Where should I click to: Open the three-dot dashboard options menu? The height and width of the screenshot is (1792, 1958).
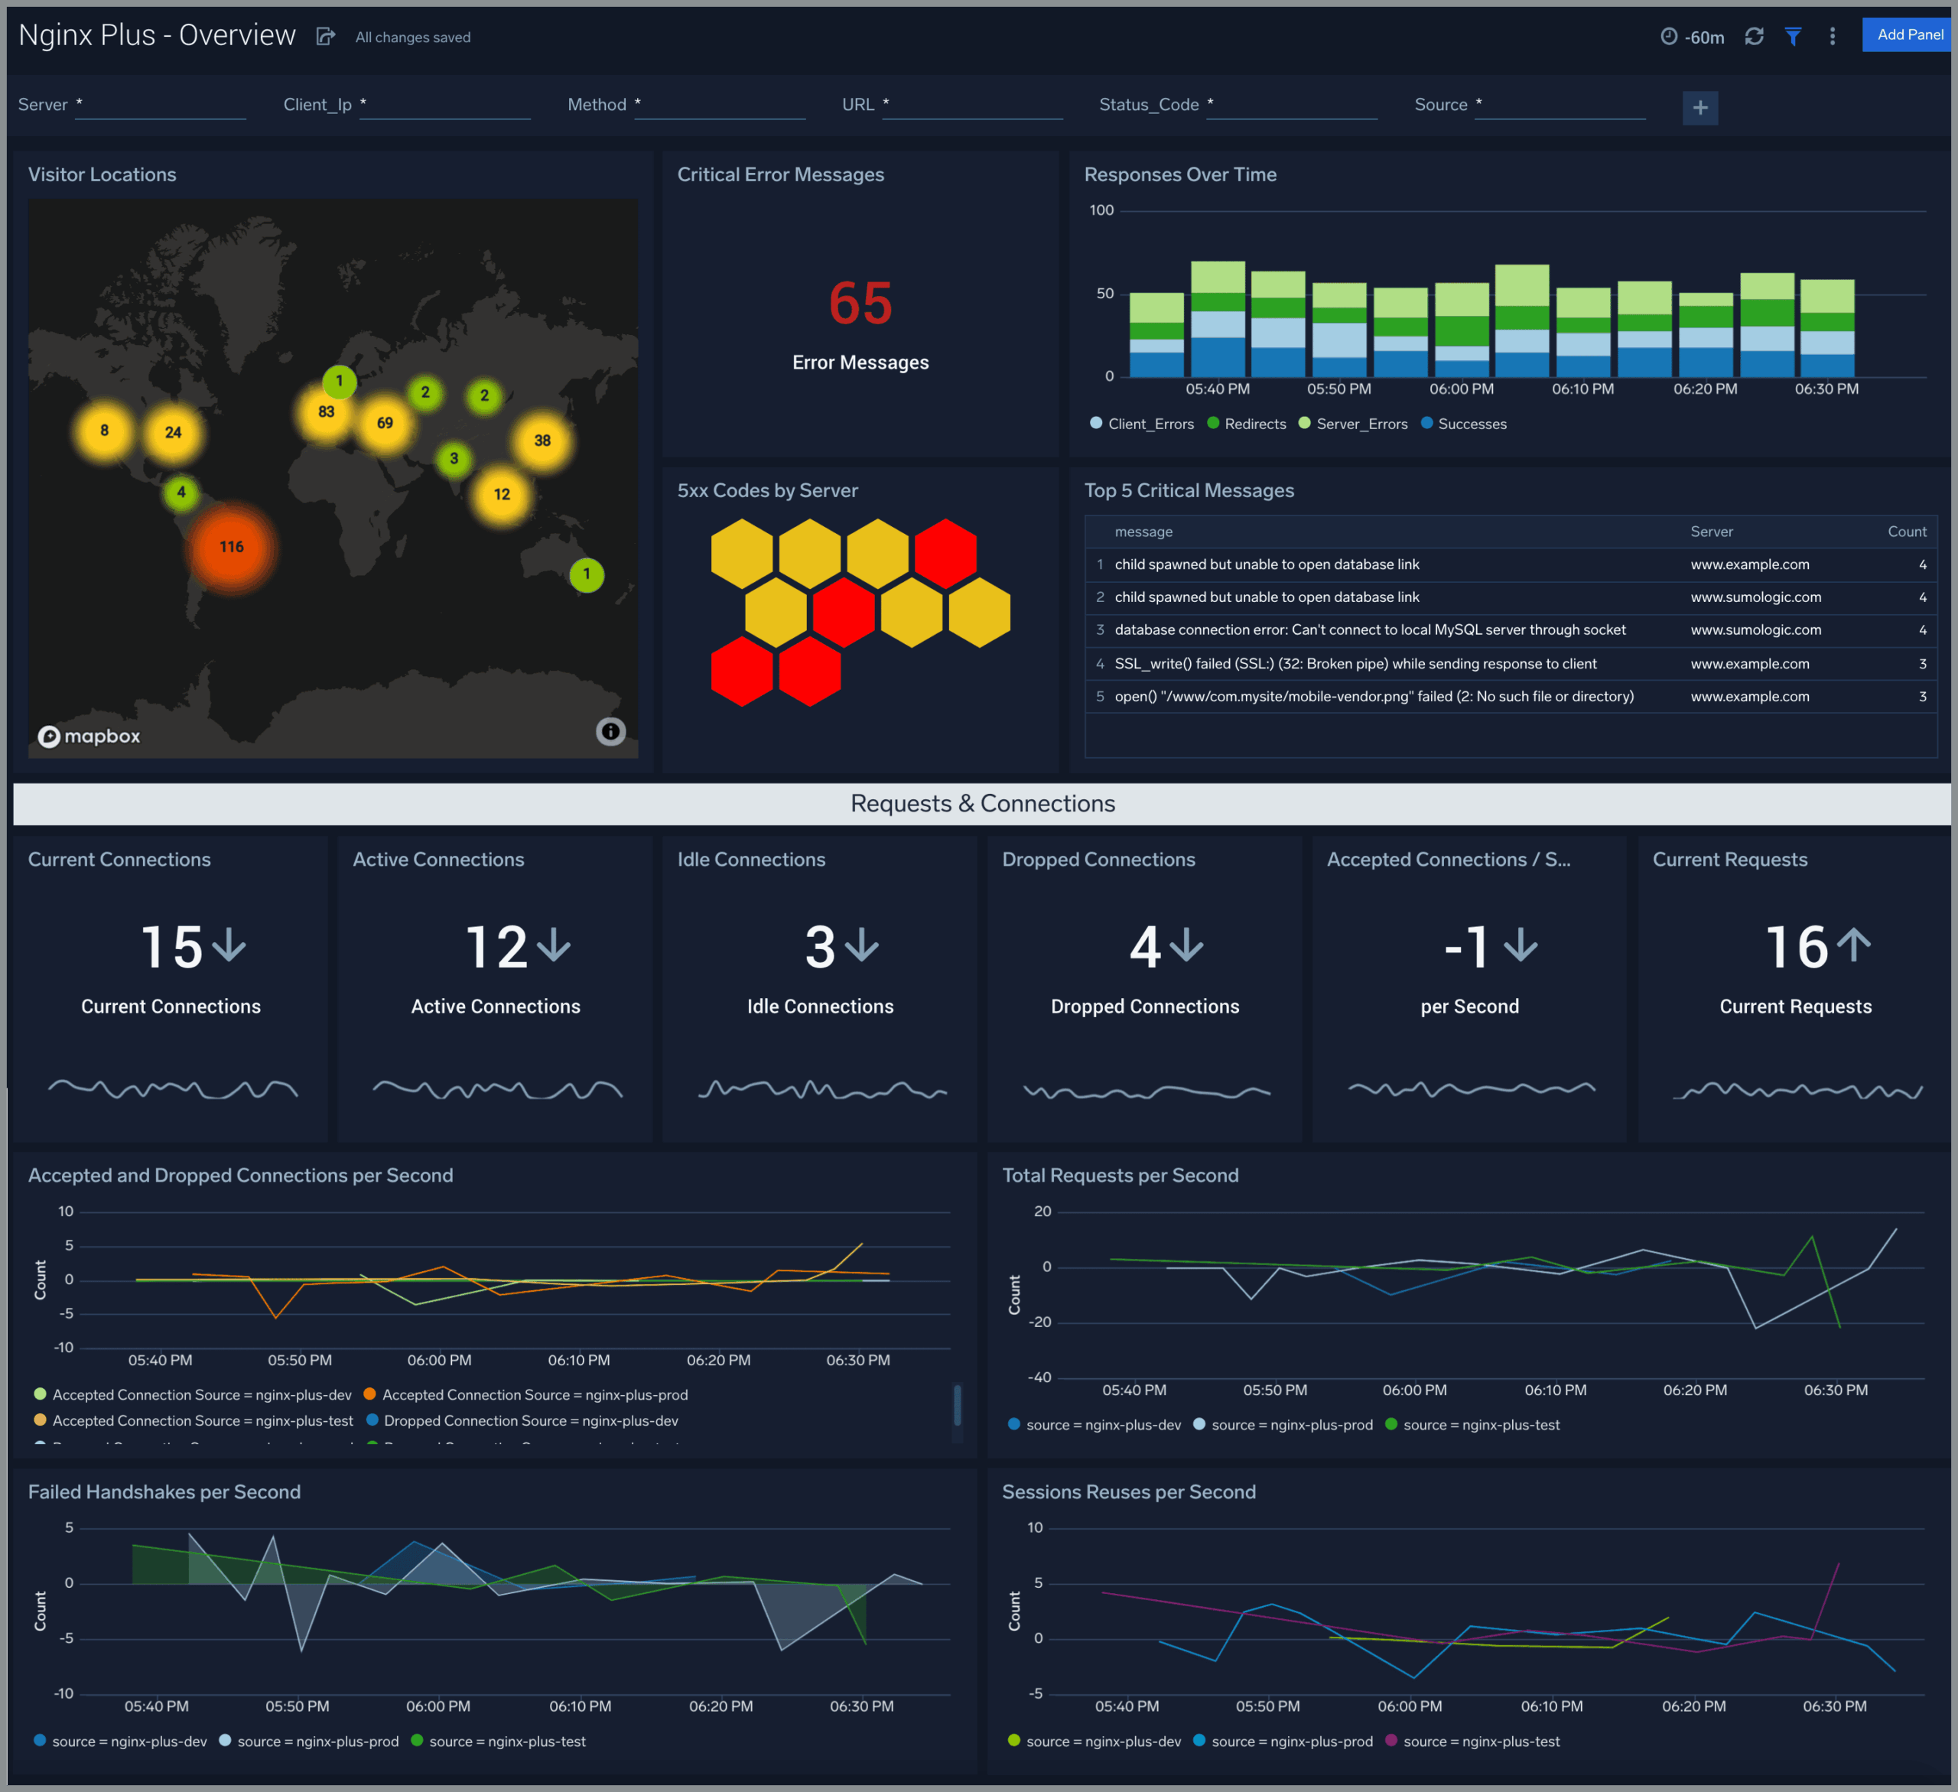pyautogui.click(x=1833, y=36)
